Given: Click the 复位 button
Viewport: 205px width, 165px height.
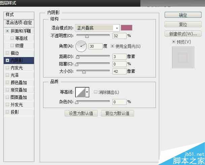Looking at the screenshot, I should tap(183, 24).
